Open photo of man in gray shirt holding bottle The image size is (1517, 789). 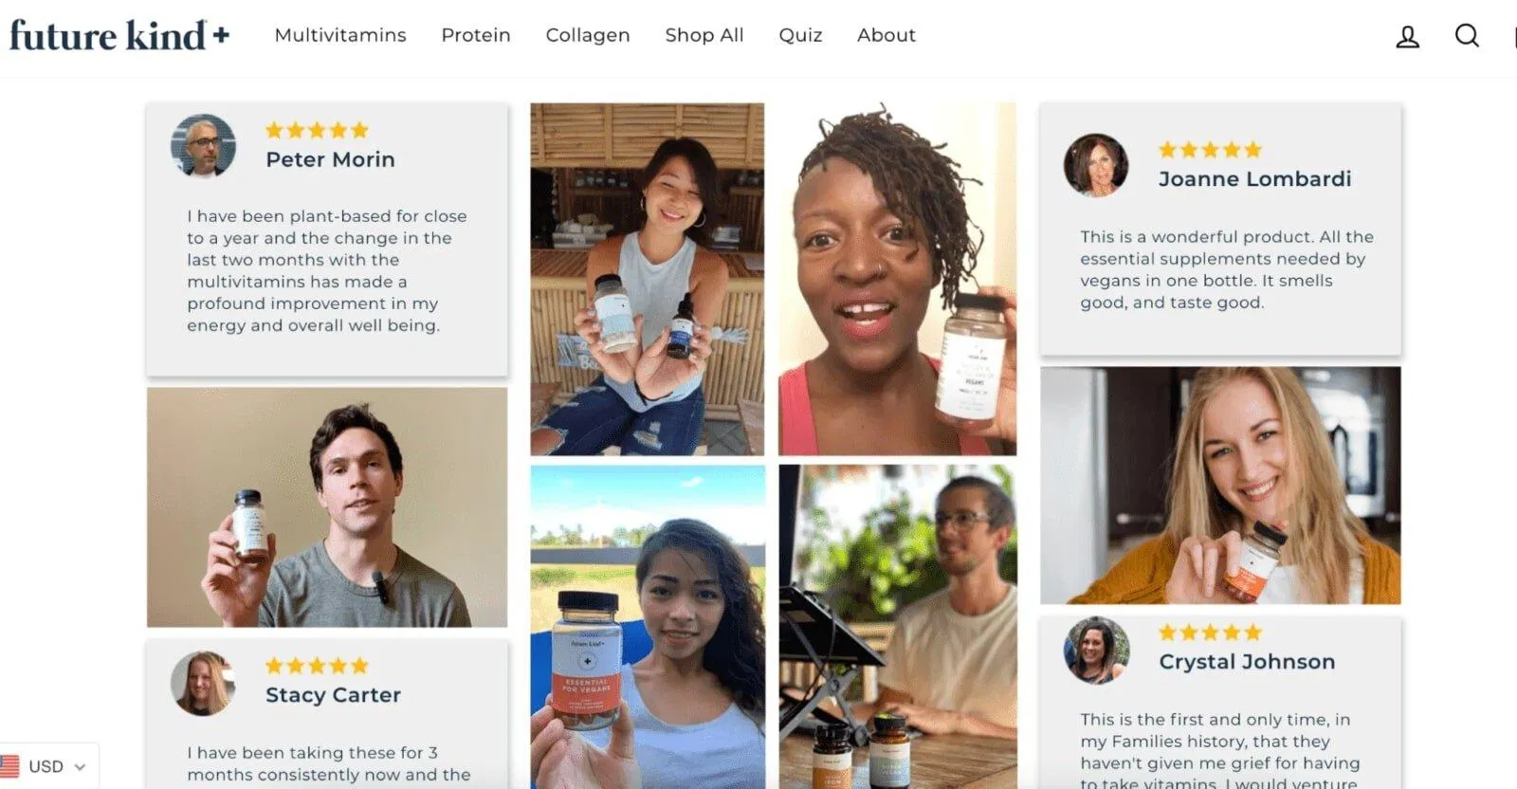pos(327,506)
